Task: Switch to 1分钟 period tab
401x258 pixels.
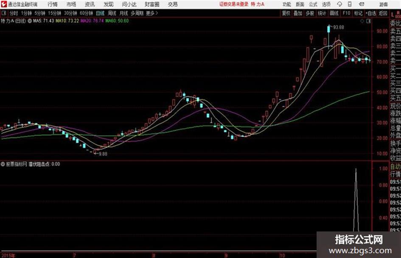Action: [x=26, y=13]
